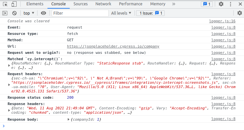Clear the console
The width and height of the screenshot is (244, 130).
tap(15, 13)
